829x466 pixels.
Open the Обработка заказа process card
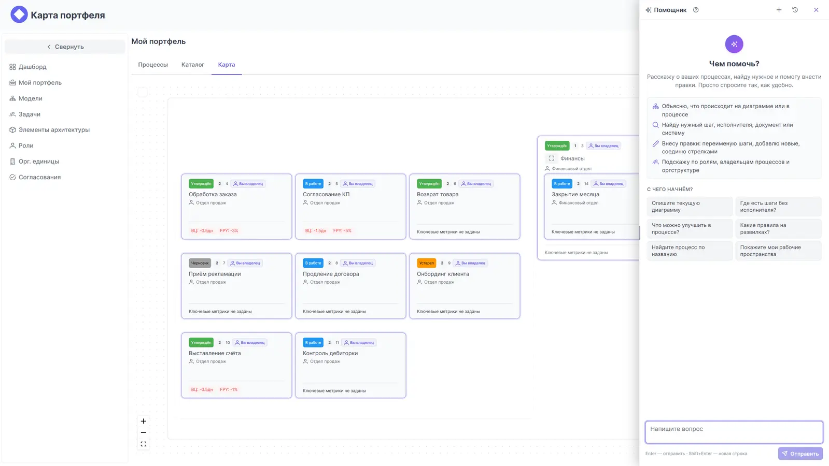pos(236,207)
